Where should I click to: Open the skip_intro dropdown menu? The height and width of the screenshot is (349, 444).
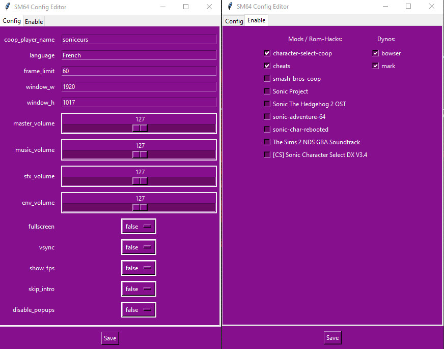[x=138, y=289]
